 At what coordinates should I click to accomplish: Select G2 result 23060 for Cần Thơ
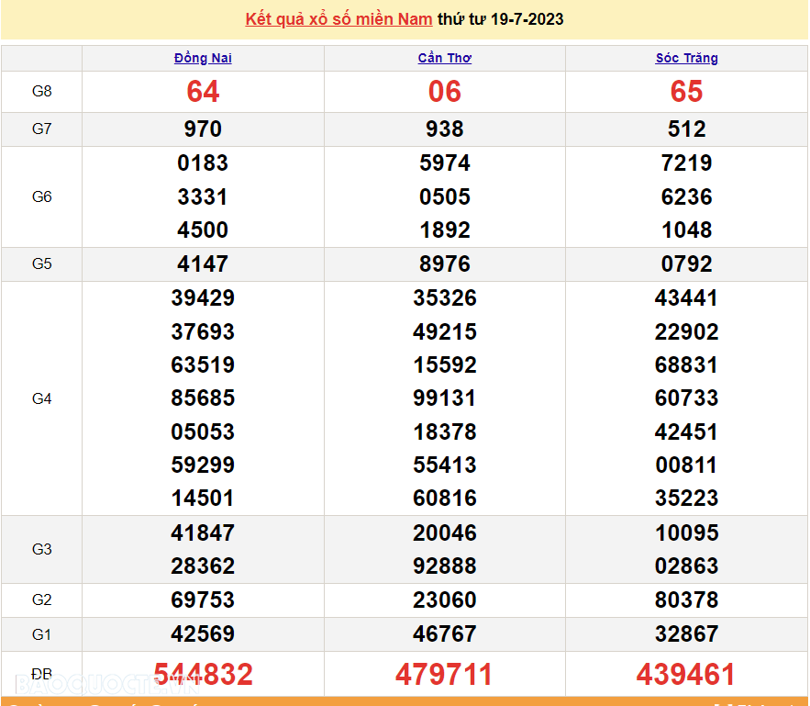[x=445, y=600]
